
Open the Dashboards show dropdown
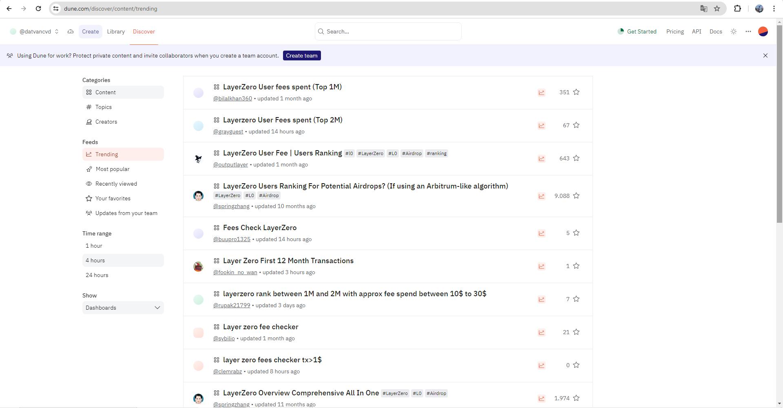click(123, 308)
